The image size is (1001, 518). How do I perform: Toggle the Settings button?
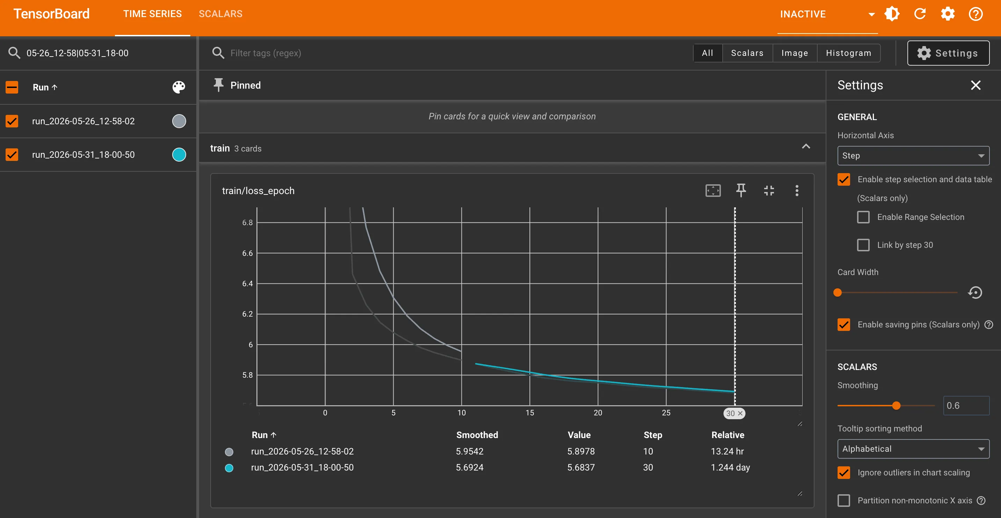click(x=948, y=53)
